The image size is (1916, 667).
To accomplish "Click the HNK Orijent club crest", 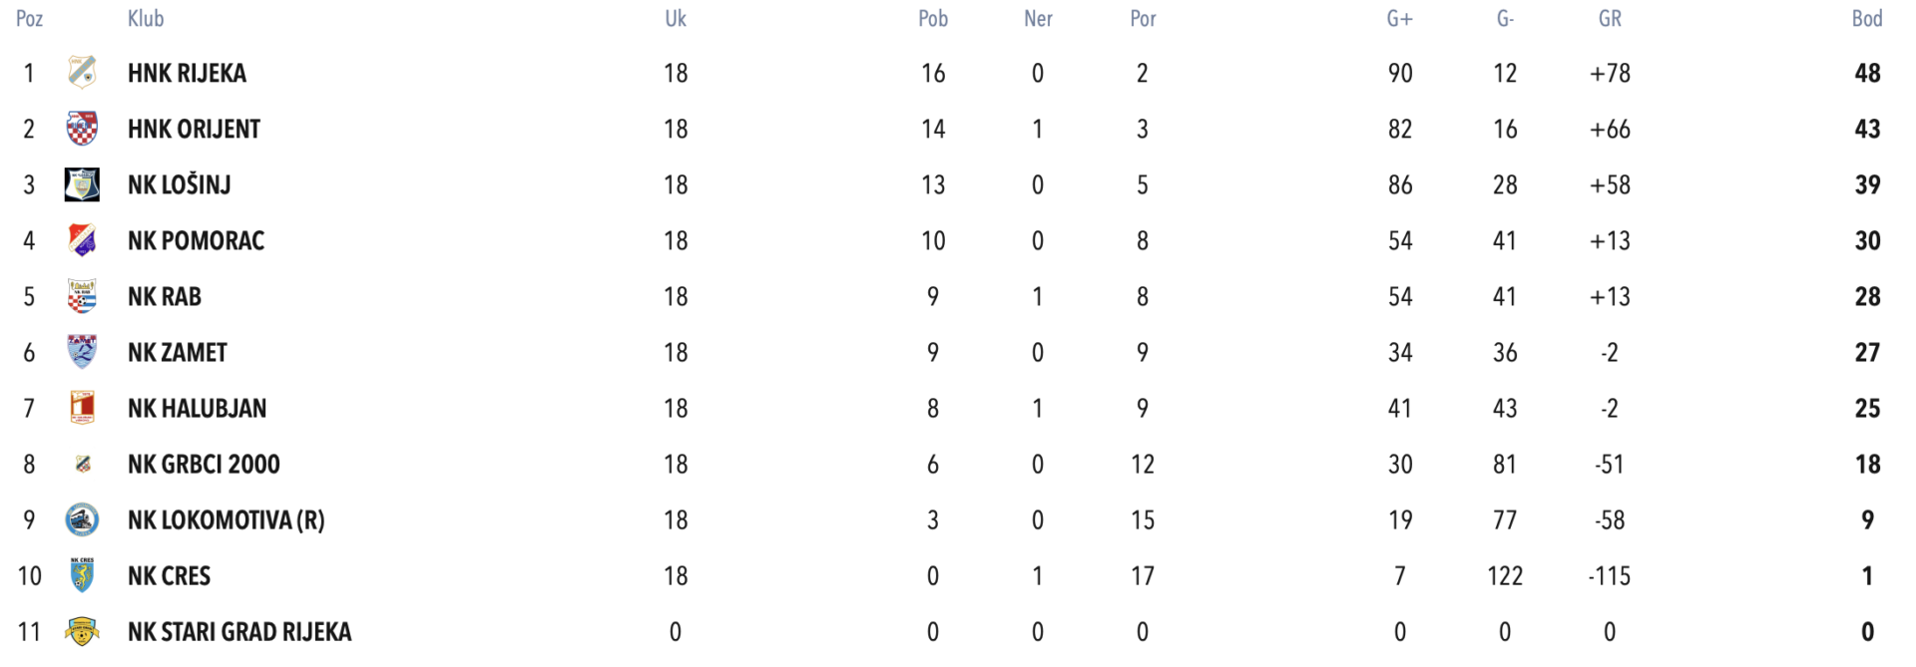I will pyautogui.click(x=82, y=129).
